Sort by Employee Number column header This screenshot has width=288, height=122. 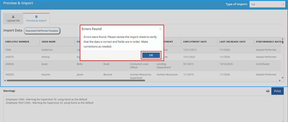pyautogui.click(x=17, y=41)
